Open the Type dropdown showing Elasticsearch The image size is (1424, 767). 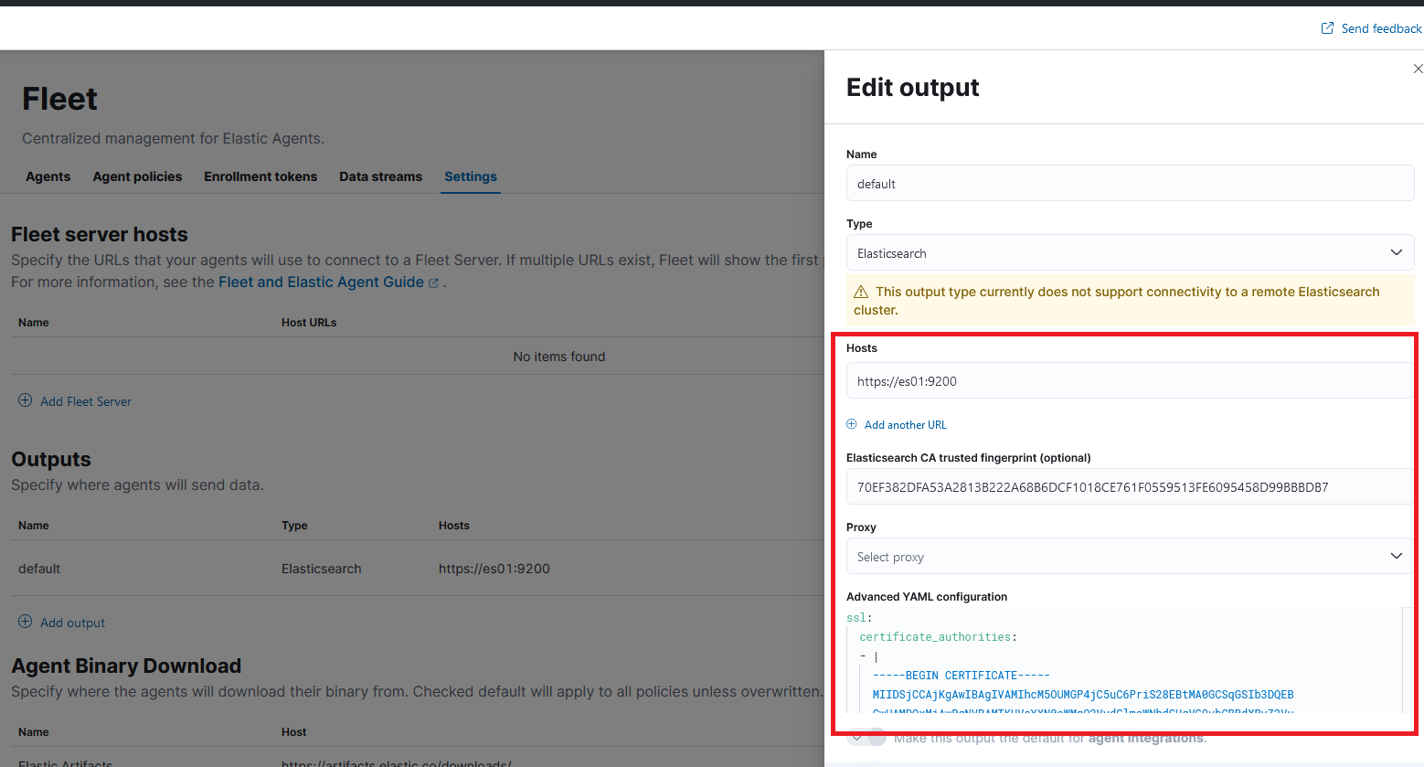(1130, 252)
